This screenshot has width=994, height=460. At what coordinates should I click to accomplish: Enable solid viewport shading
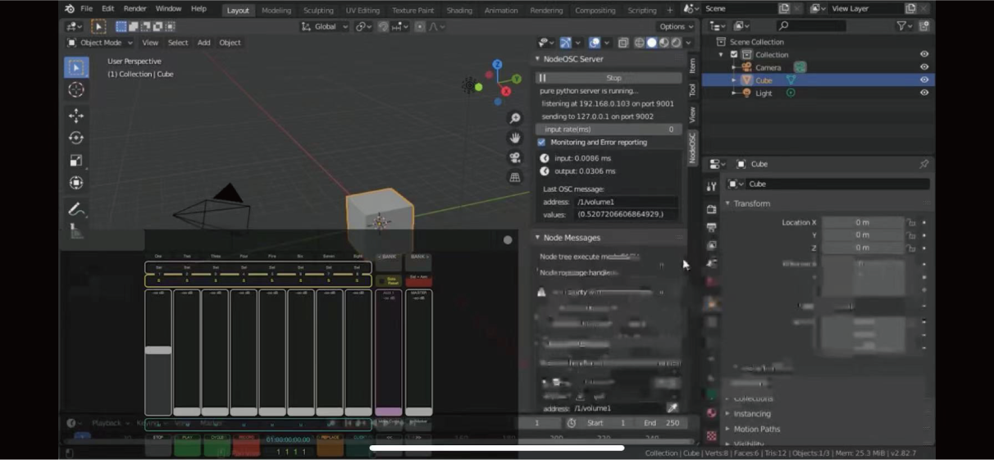click(651, 43)
